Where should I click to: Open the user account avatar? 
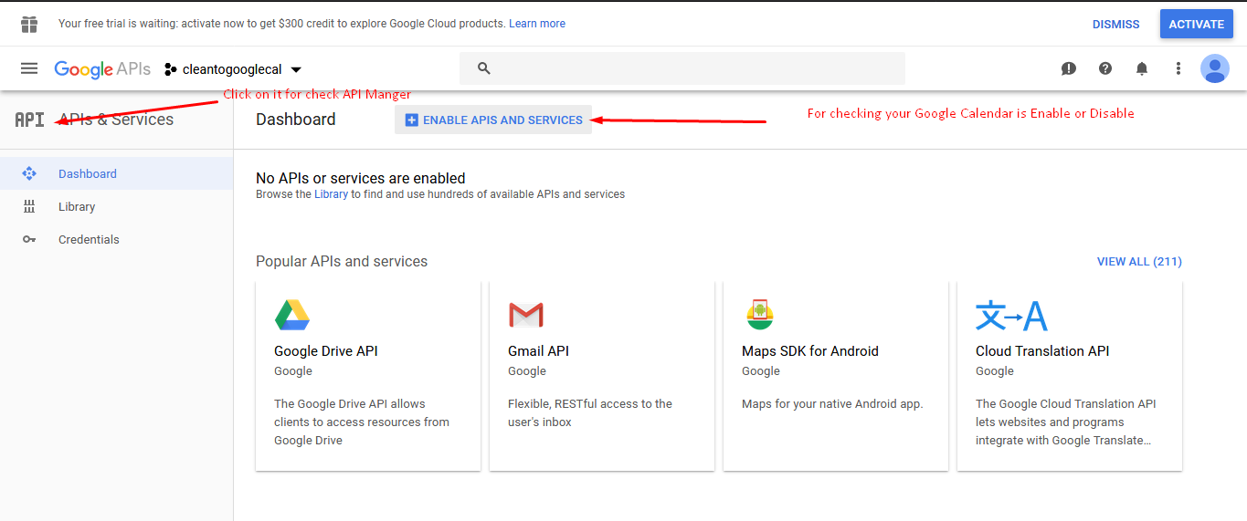coord(1215,68)
